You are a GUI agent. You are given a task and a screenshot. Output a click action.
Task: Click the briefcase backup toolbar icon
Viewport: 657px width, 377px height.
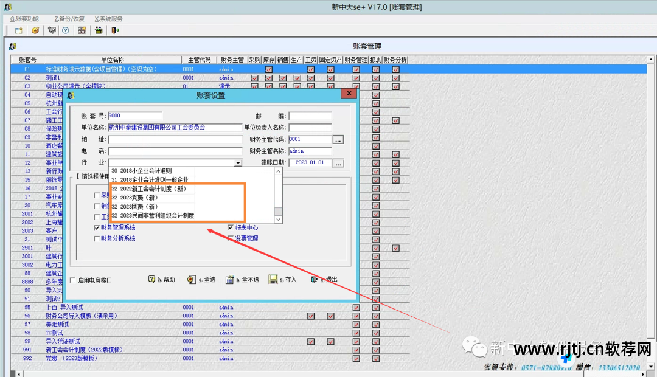[x=99, y=30]
